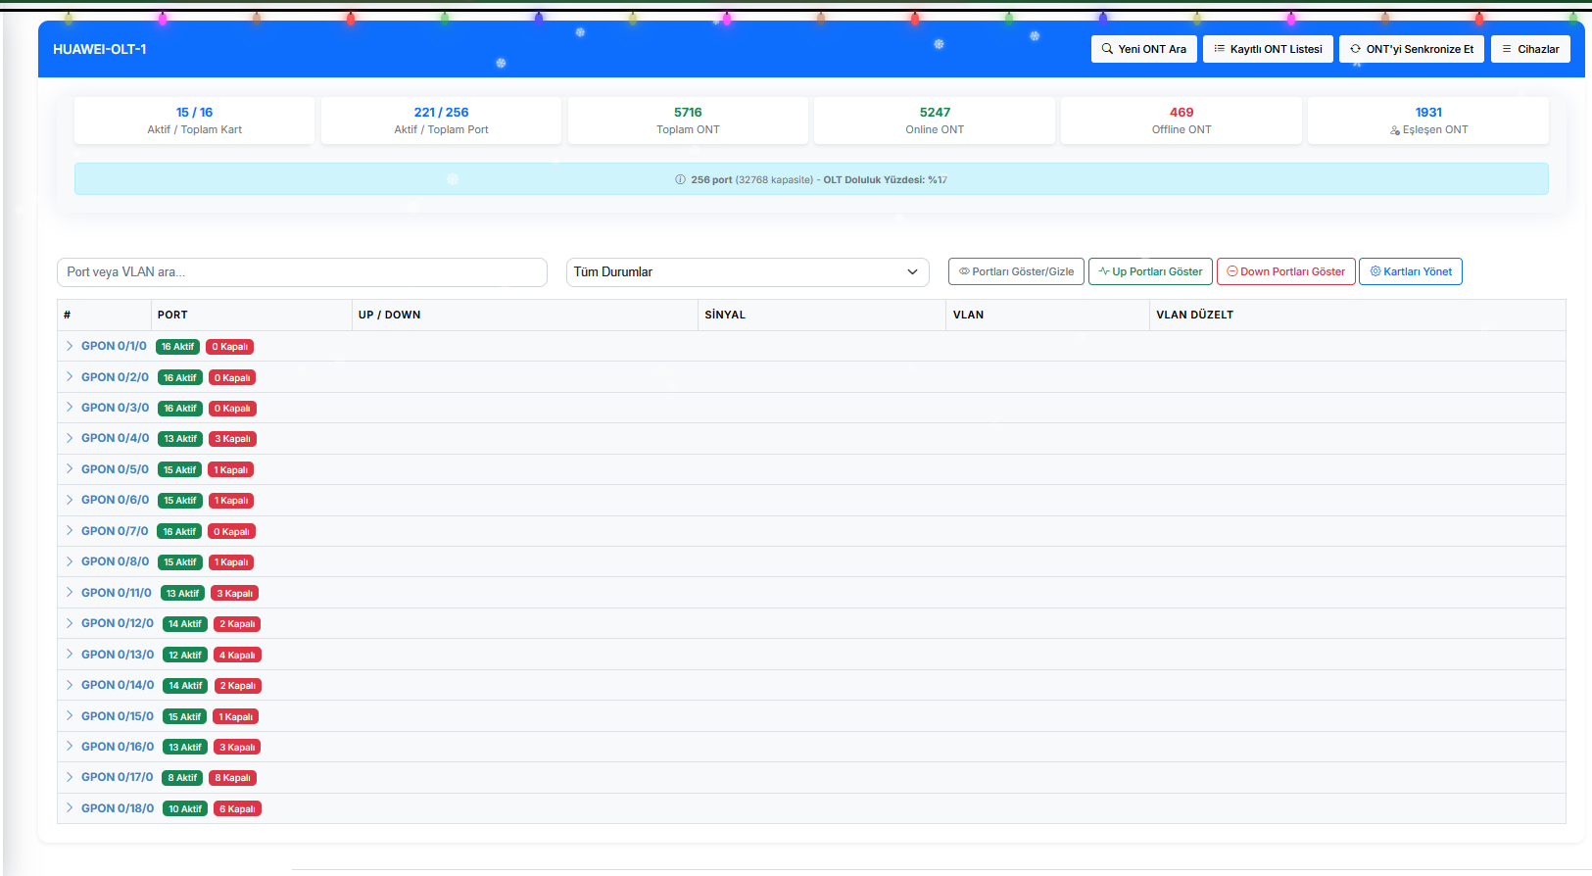1592x876 pixels.
Task: Click the VLAN DÜZELT column header
Action: tap(1194, 315)
